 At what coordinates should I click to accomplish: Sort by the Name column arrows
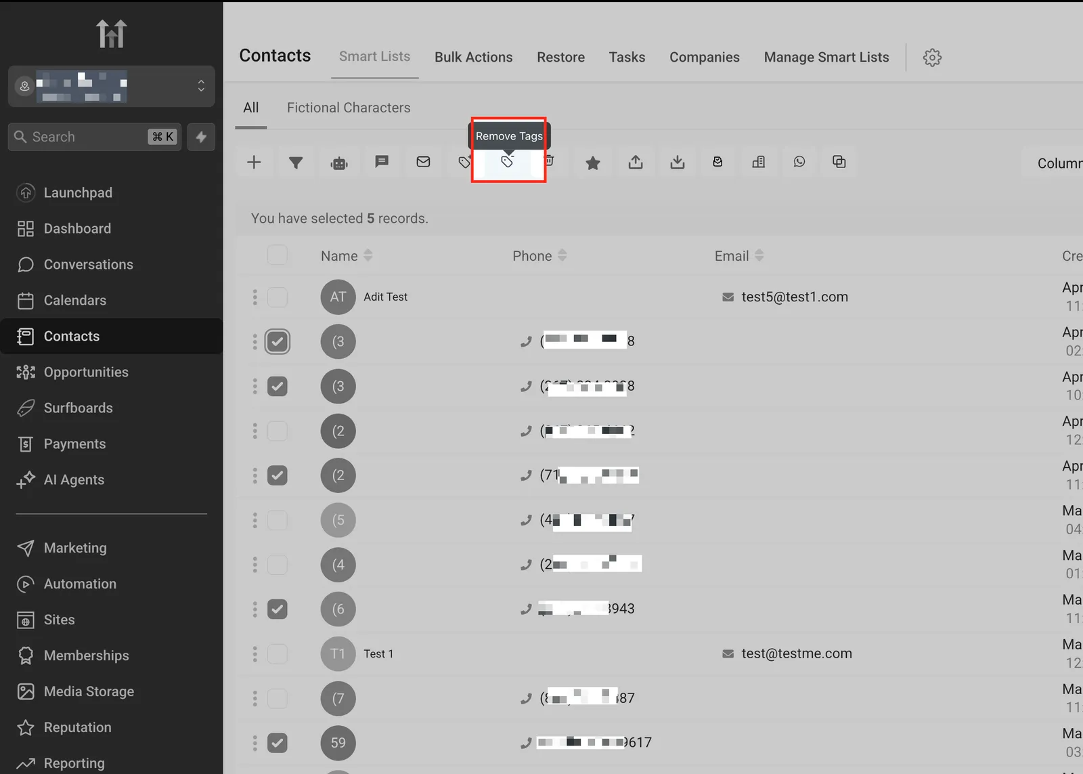tap(368, 255)
